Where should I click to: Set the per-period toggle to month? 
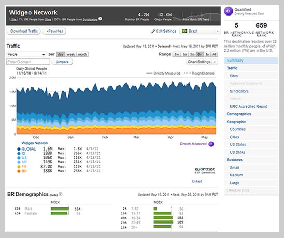[x=82, y=54]
